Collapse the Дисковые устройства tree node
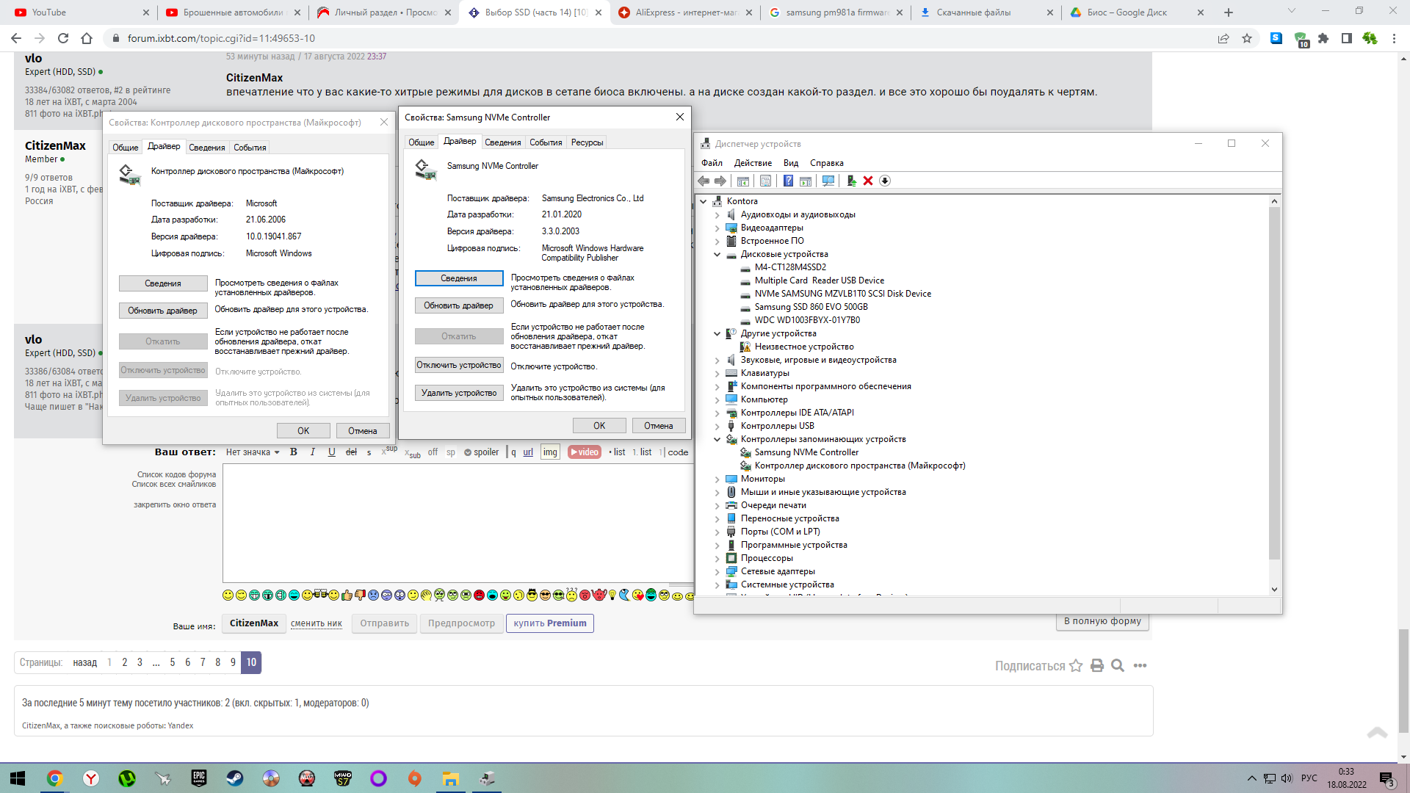 coord(717,255)
